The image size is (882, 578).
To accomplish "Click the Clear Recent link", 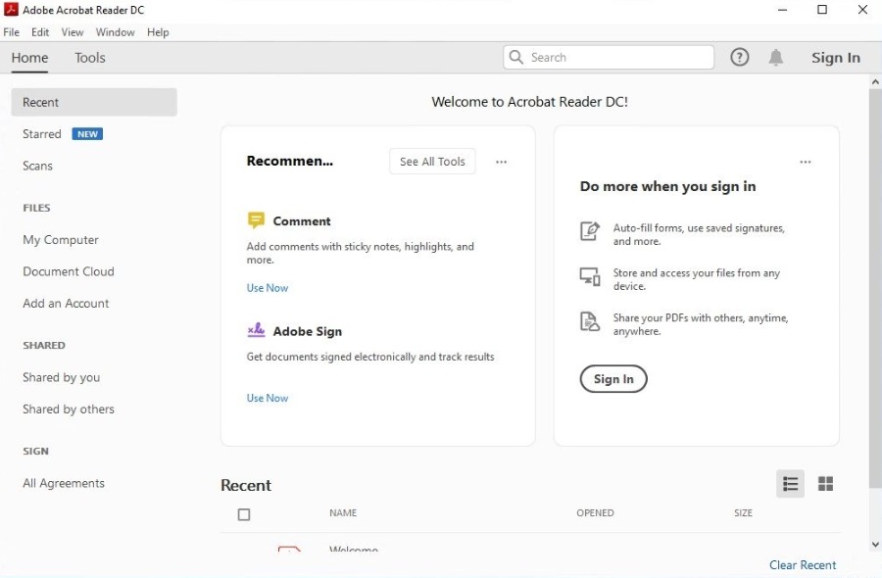I will click(x=803, y=565).
